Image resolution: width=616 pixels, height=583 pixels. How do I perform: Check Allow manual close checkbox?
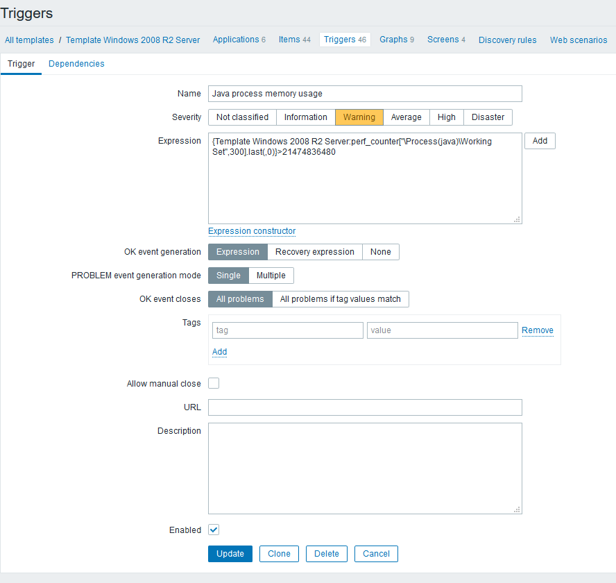(x=214, y=383)
